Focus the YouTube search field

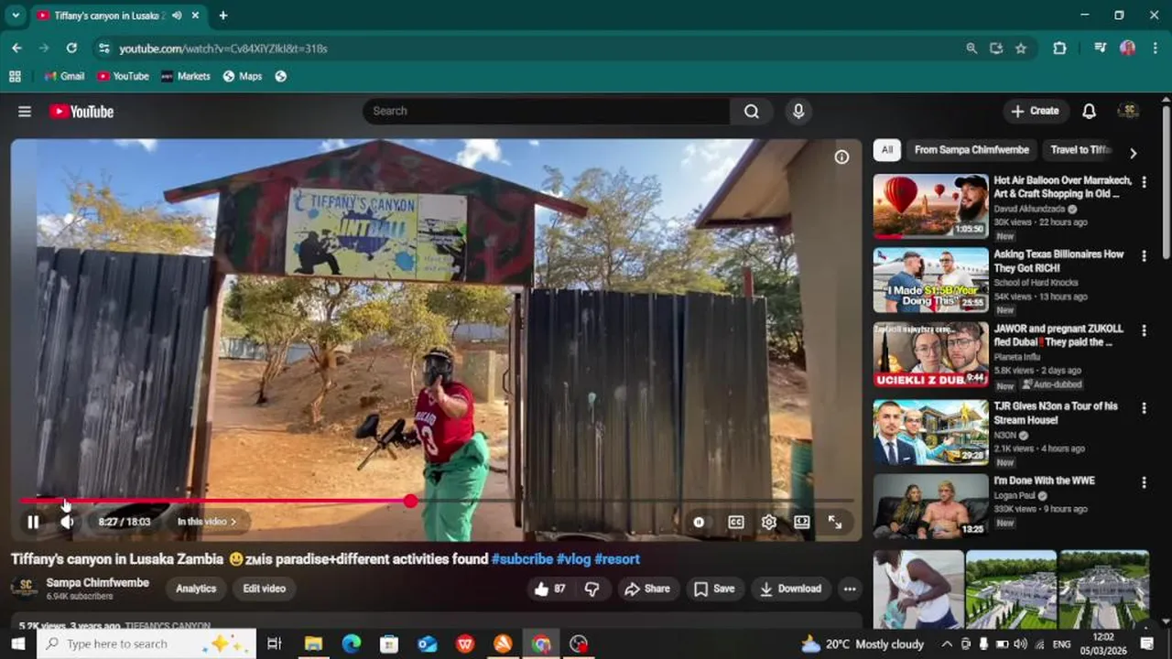pyautogui.click(x=547, y=111)
